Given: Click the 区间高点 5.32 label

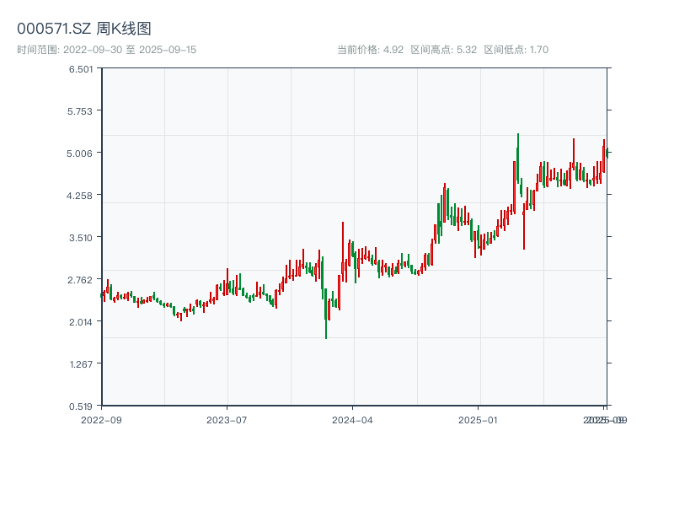Looking at the screenshot, I should point(443,50).
